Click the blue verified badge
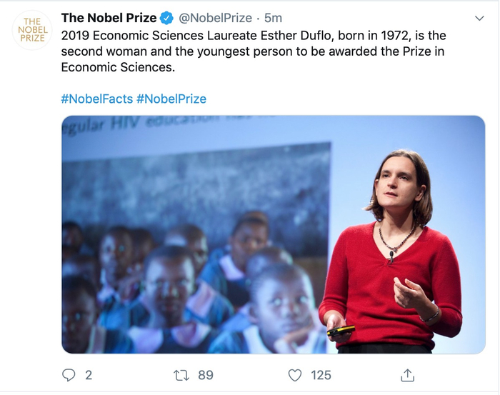Image resolution: width=500 pixels, height=395 pixels. 166,19
